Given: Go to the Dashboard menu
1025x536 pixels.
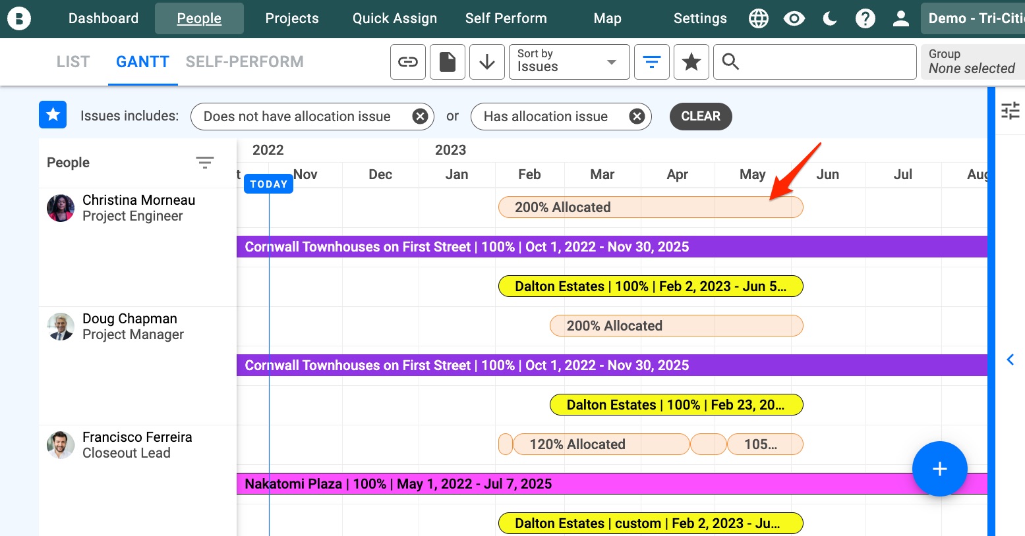Looking at the screenshot, I should (103, 18).
